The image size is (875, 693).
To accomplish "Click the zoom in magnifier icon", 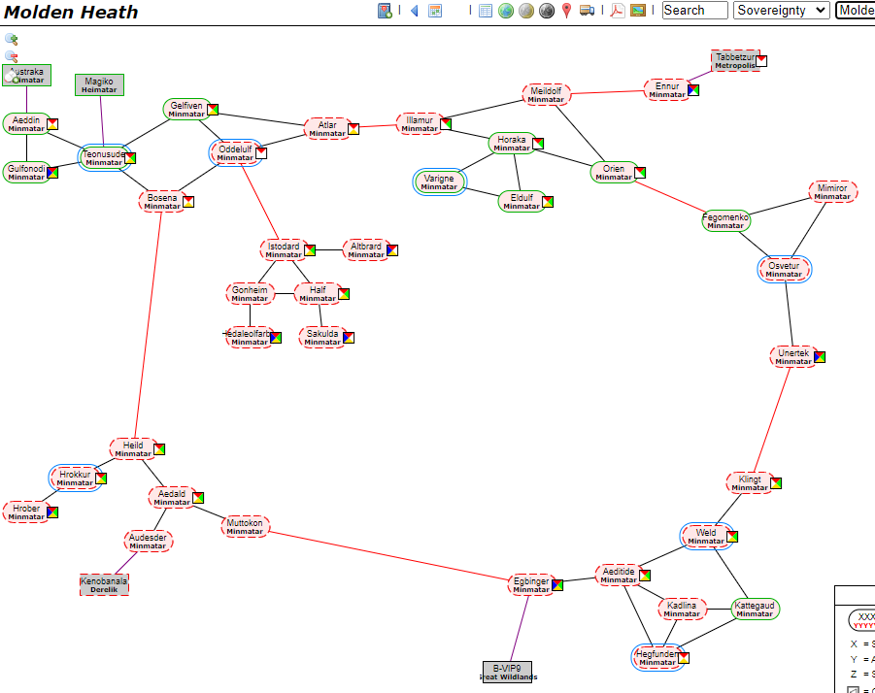I will pyautogui.click(x=11, y=39).
